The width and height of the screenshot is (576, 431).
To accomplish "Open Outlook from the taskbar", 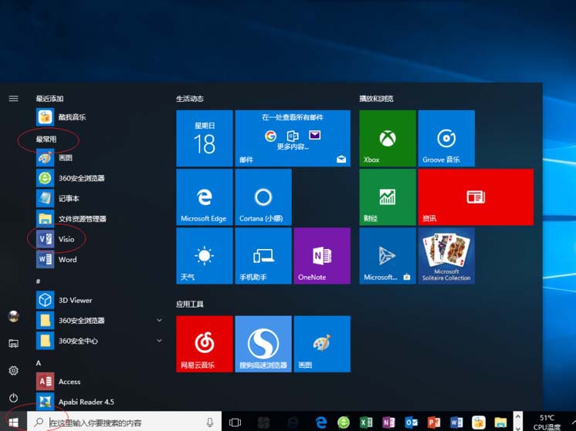I will pos(411,423).
